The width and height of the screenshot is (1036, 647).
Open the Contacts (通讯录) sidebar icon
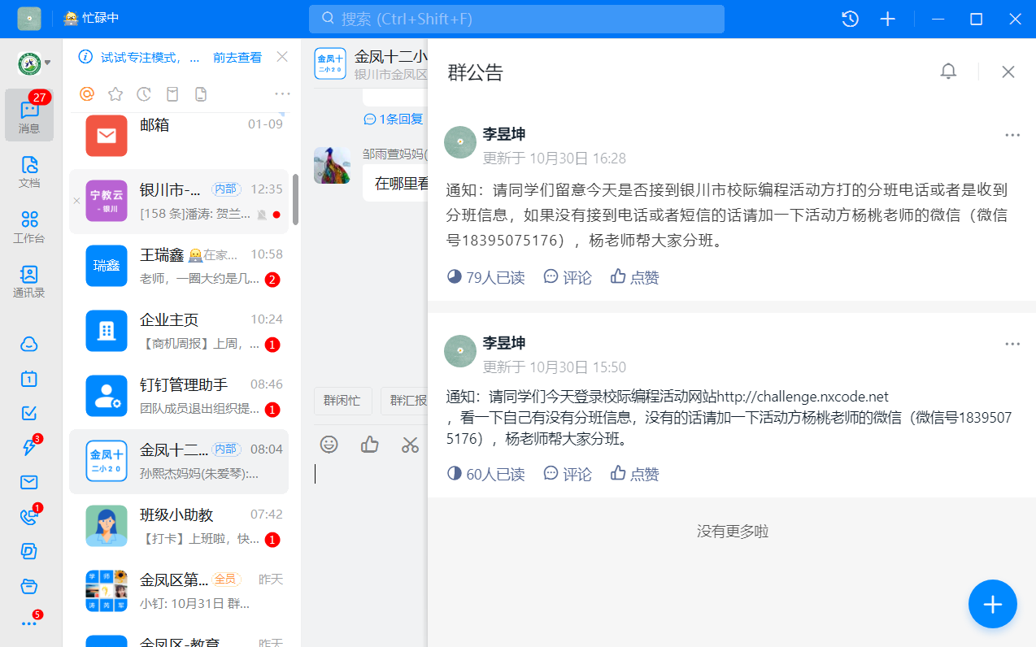(x=29, y=281)
